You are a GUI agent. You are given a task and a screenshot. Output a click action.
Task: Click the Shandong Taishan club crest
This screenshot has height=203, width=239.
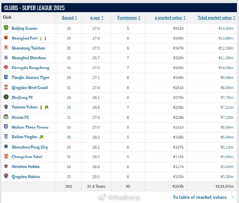coord(6,48)
